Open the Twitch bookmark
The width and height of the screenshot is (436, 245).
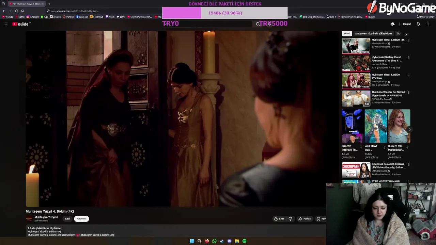(110, 17)
